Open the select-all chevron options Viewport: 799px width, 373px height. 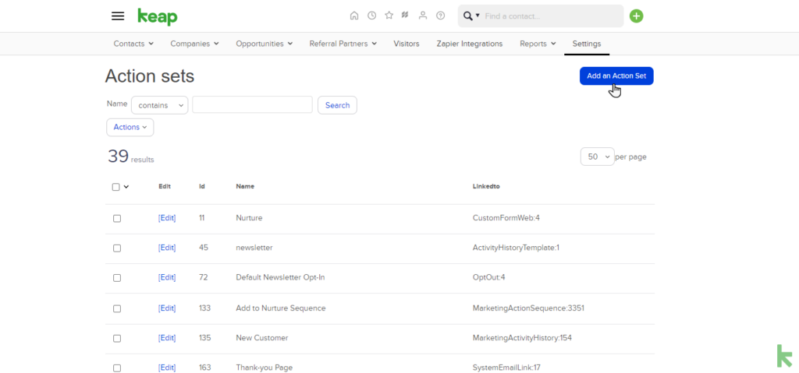126,187
